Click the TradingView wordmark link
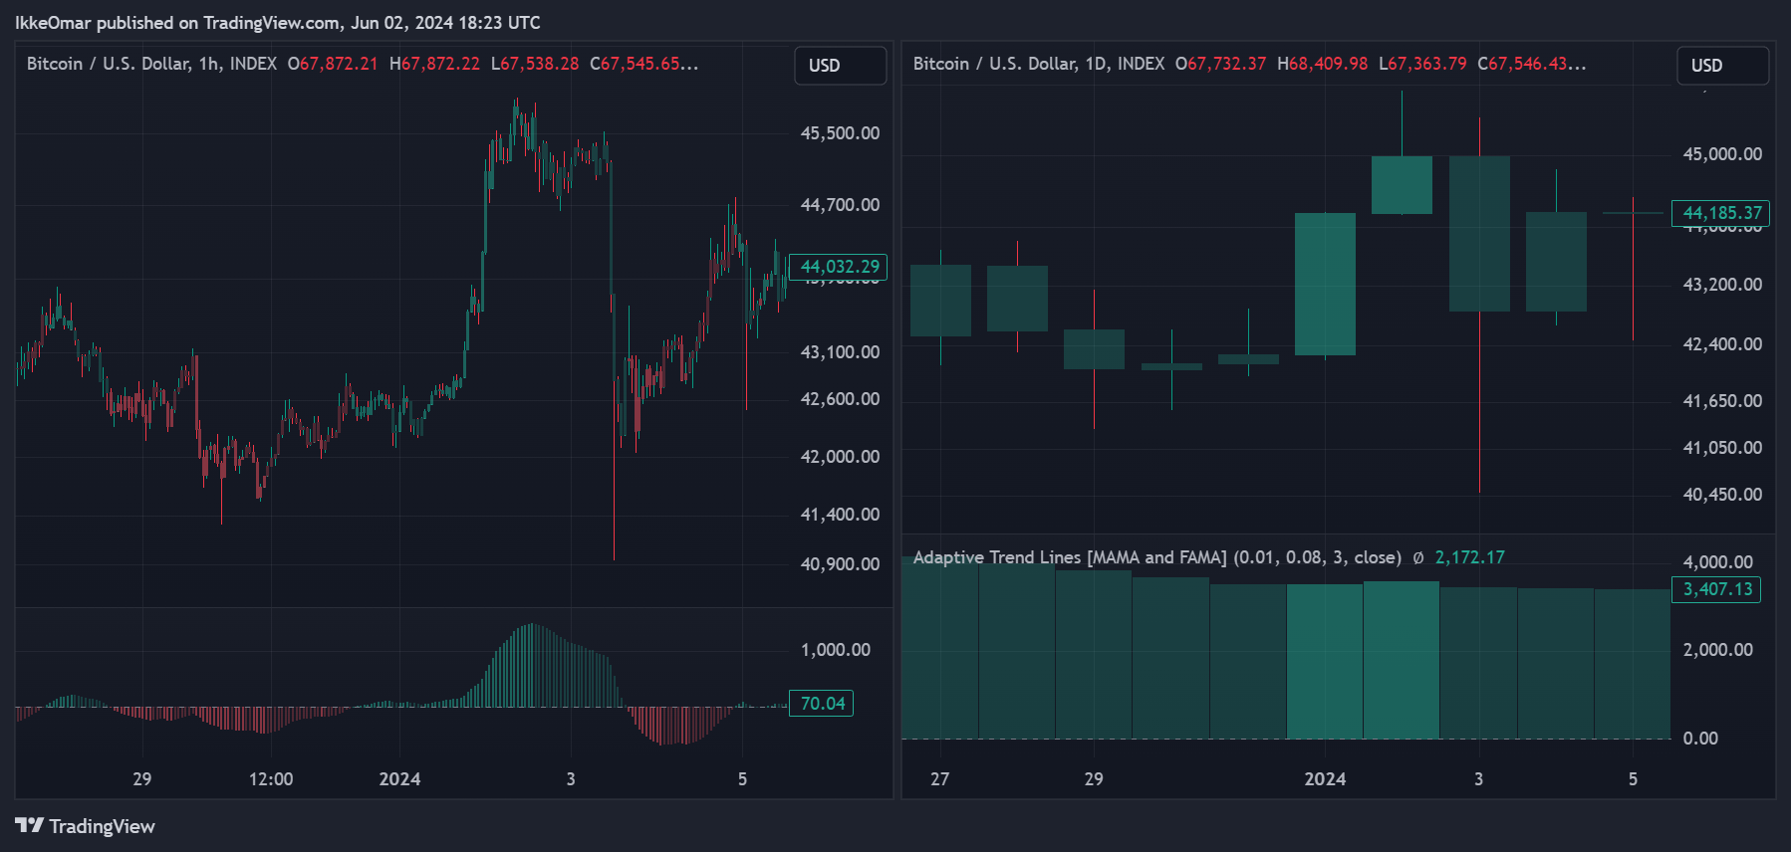 pos(102,826)
